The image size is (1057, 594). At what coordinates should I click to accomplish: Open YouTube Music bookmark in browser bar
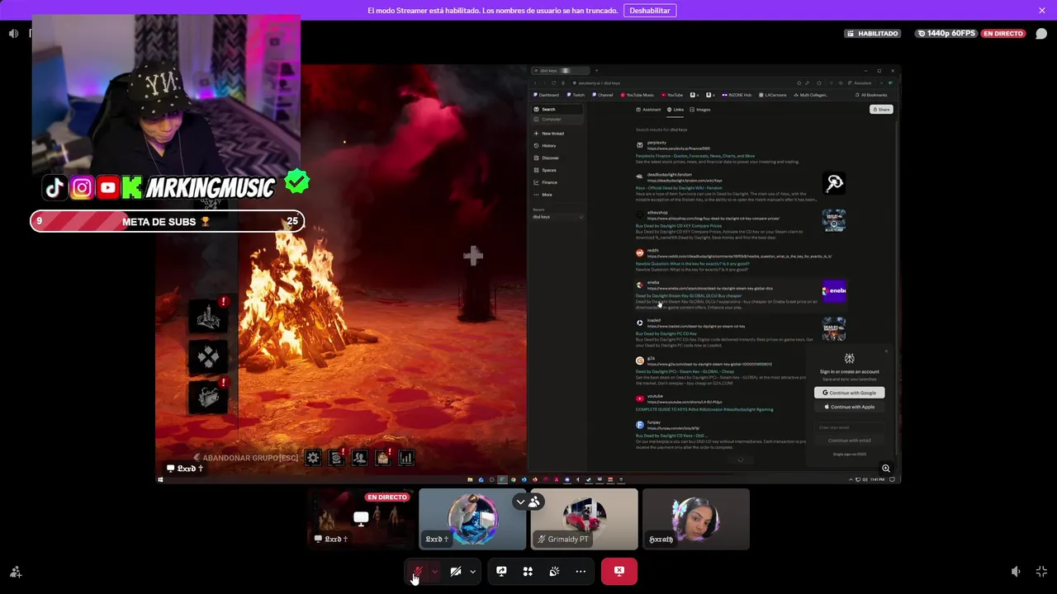coord(637,95)
